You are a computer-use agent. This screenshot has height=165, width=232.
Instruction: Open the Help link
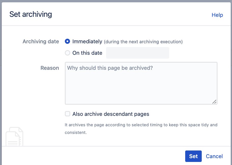[217, 15]
